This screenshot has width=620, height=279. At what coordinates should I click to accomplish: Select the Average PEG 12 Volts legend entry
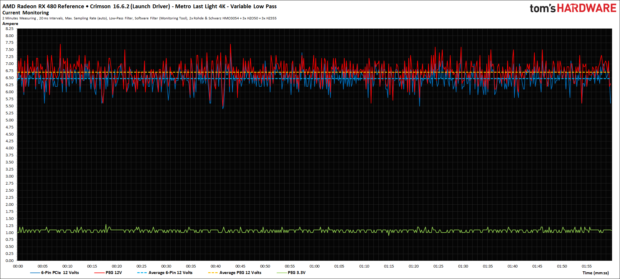(235, 273)
